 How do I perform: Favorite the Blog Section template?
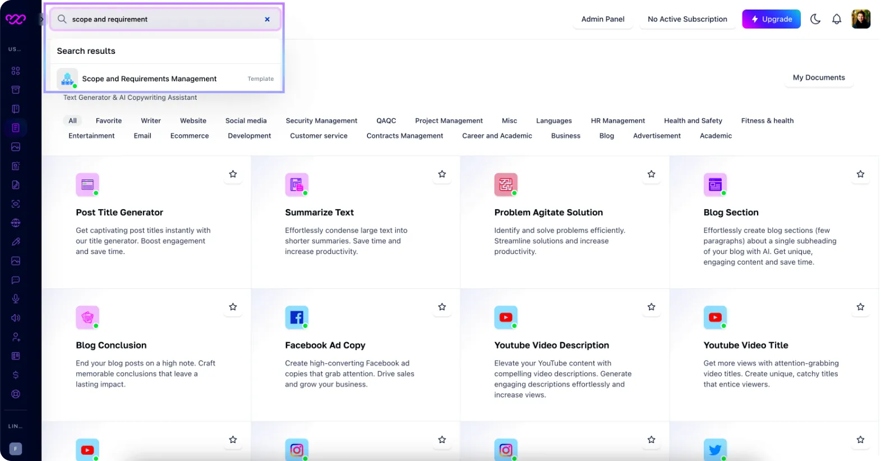(860, 174)
